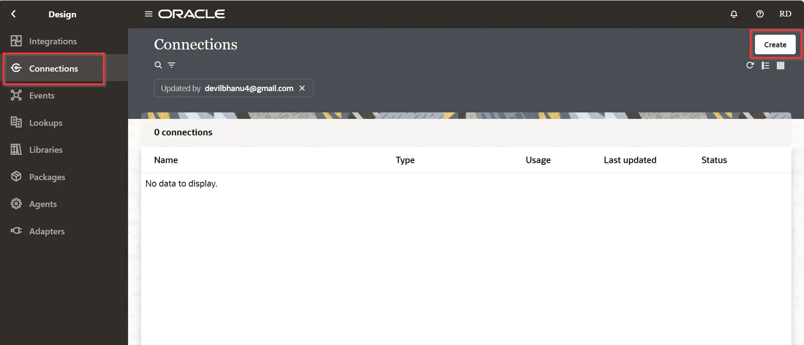Create a new connection

coord(775,45)
